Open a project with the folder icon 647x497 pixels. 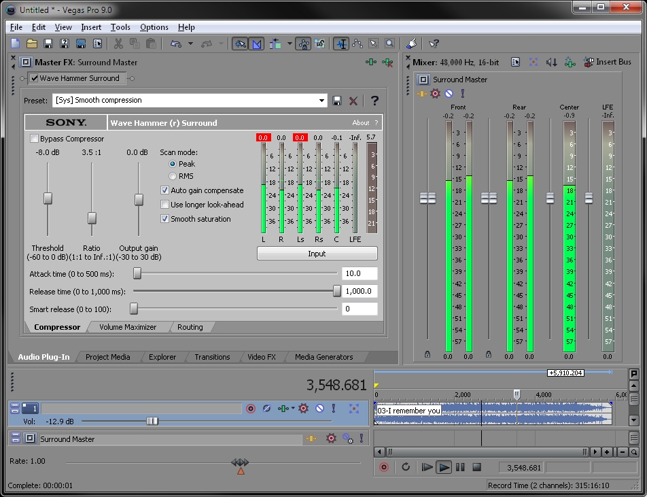(x=32, y=44)
